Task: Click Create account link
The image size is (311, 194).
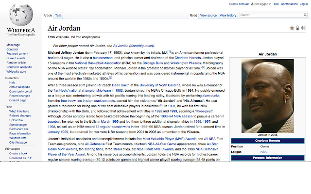Action: pyautogui.click(x=239, y=4)
